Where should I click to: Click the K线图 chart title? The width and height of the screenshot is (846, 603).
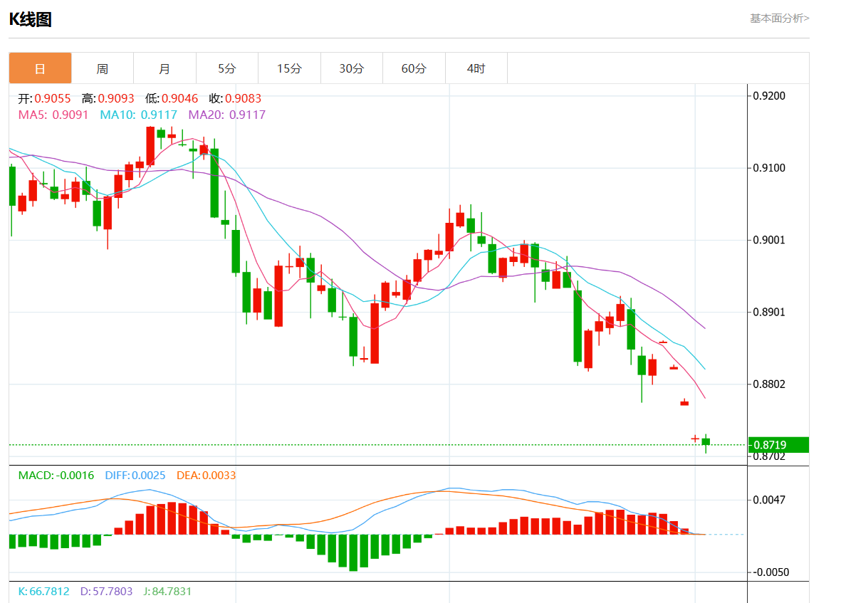pyautogui.click(x=30, y=19)
